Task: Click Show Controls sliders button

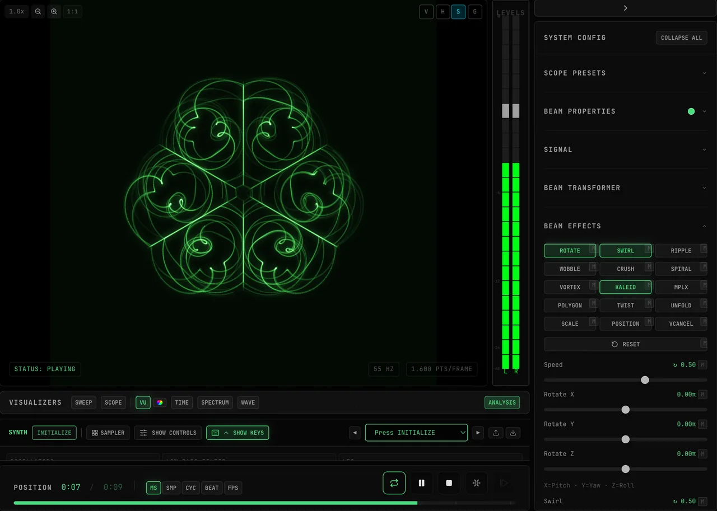Action: (x=168, y=433)
